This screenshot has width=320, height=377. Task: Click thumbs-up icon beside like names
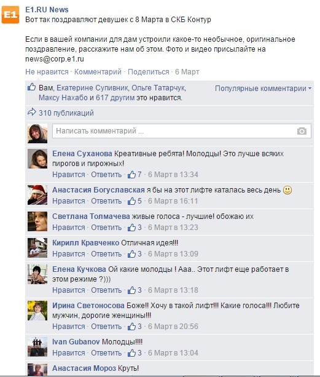coord(32,87)
